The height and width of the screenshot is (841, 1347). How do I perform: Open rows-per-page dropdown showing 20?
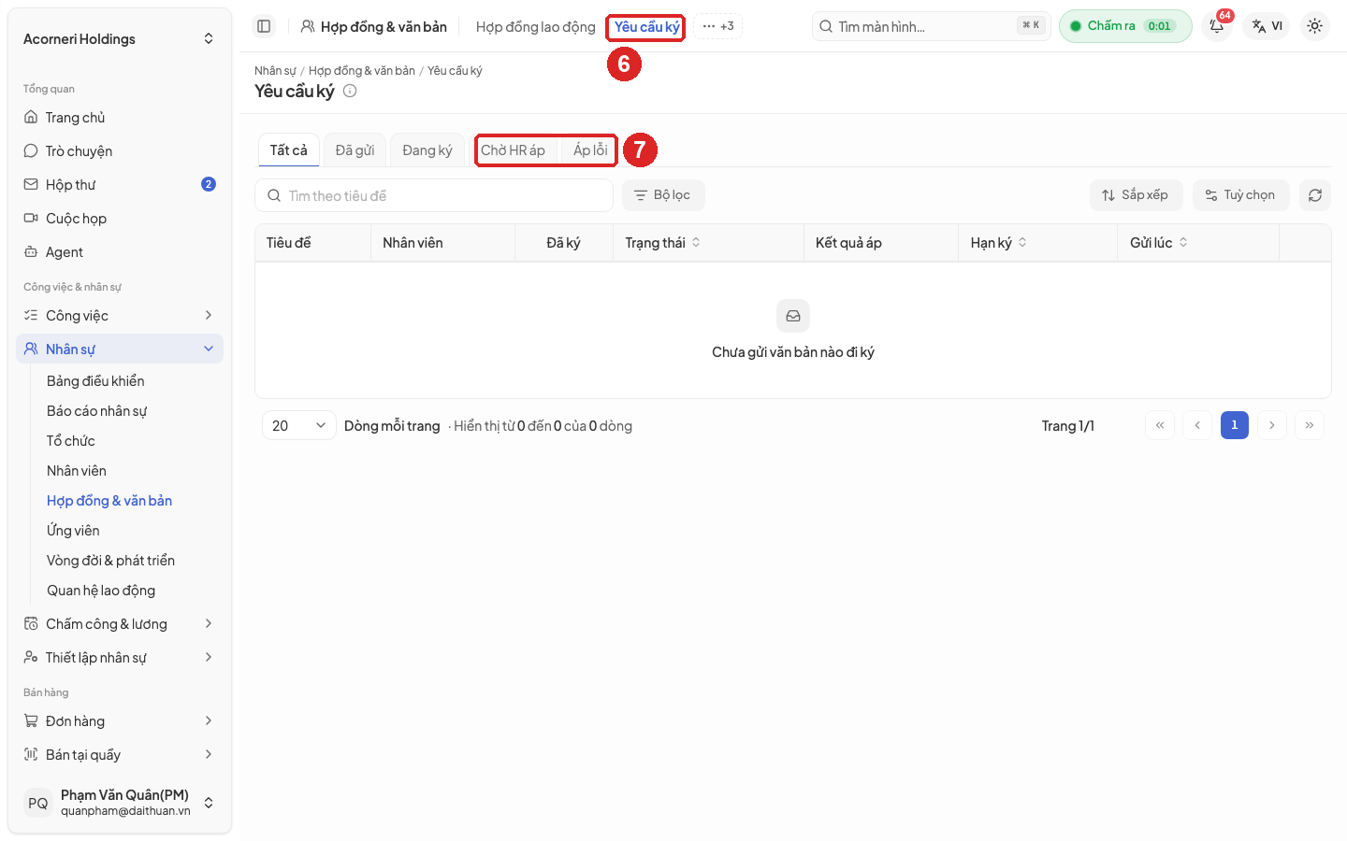[x=299, y=425]
